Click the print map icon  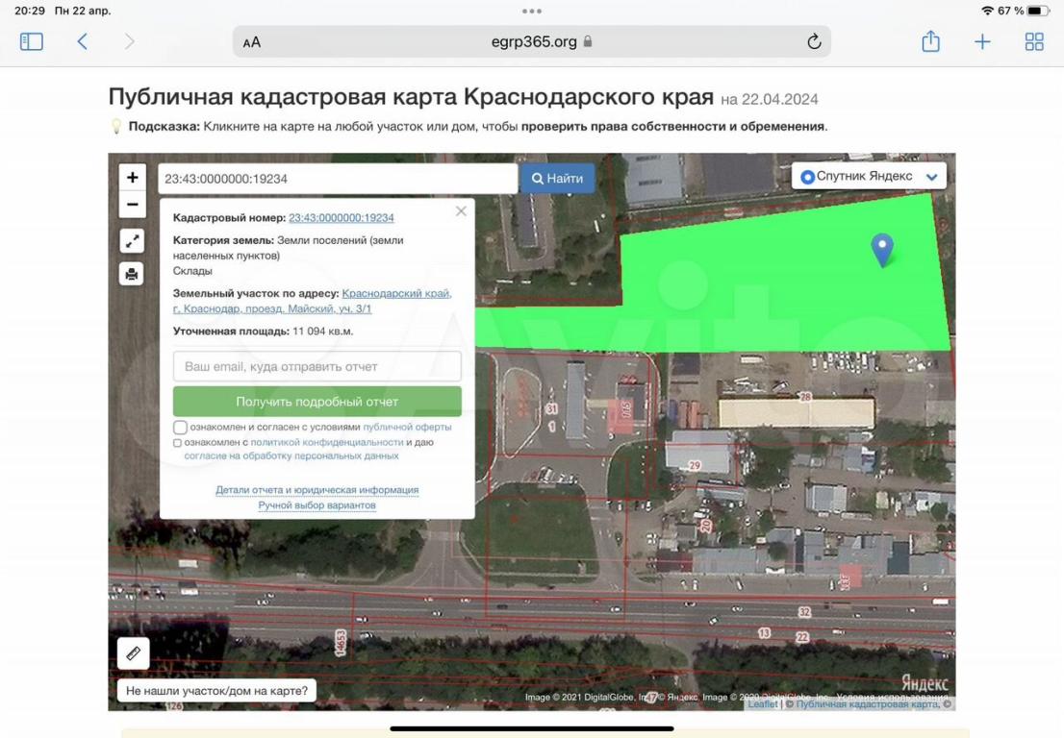pyautogui.click(x=132, y=275)
